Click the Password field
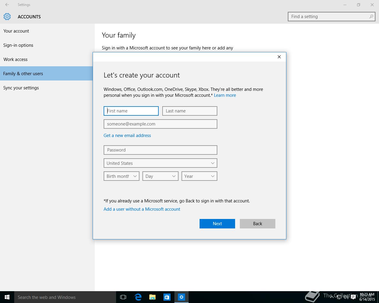The height and width of the screenshot is (303, 379). [160, 150]
